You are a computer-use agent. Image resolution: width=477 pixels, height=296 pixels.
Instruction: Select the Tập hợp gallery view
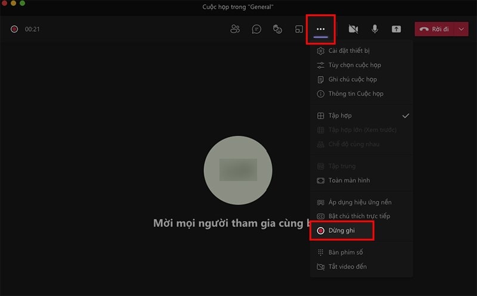(361, 116)
